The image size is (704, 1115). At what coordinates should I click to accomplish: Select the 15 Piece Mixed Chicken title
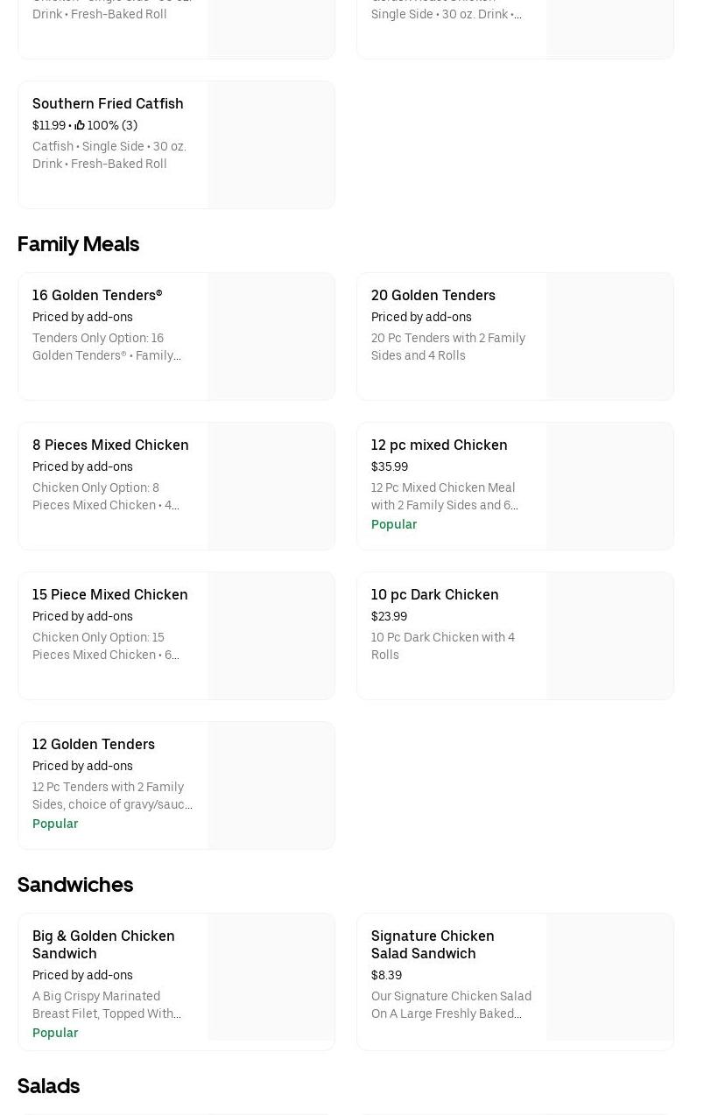pos(109,595)
